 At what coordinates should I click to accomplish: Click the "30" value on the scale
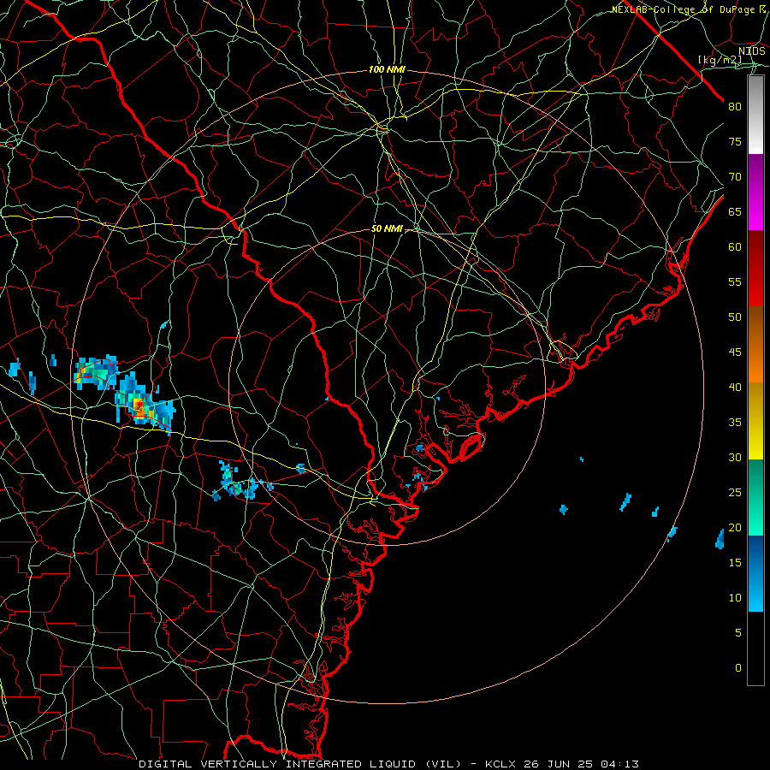click(x=735, y=457)
